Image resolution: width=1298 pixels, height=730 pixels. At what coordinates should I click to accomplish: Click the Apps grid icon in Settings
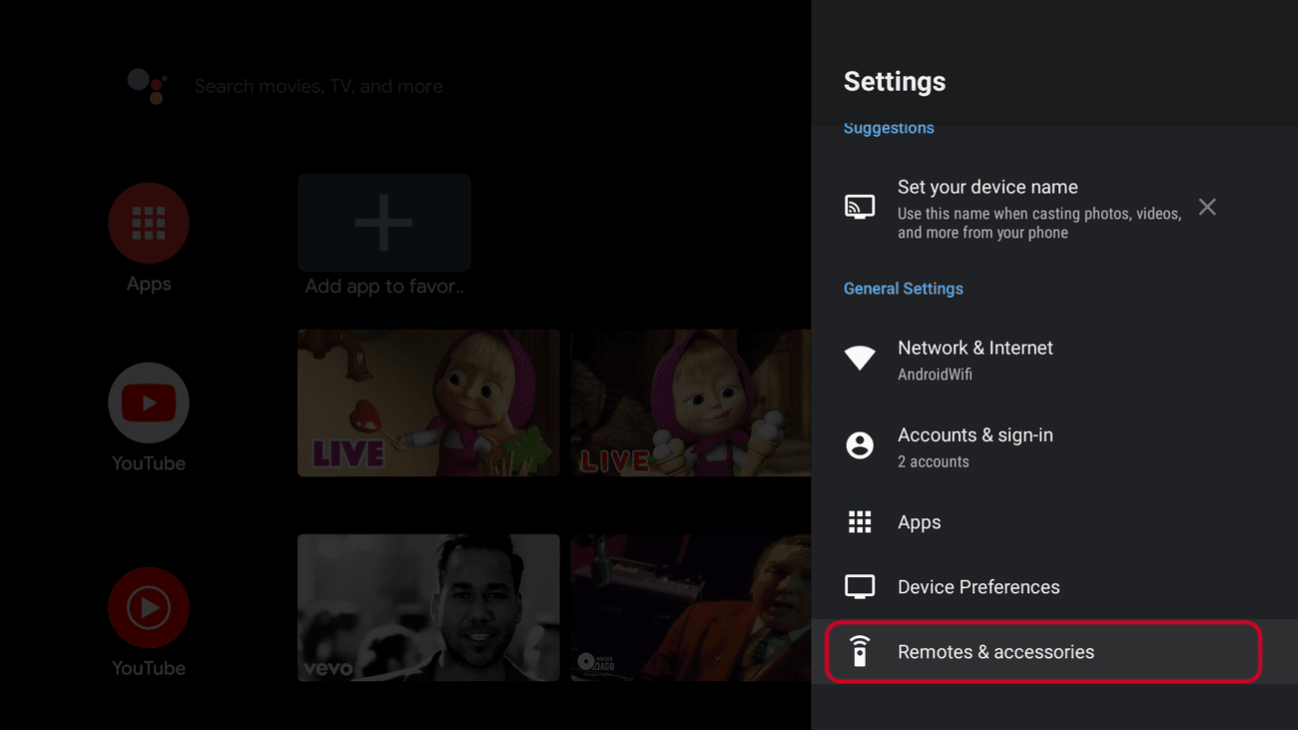(x=860, y=521)
